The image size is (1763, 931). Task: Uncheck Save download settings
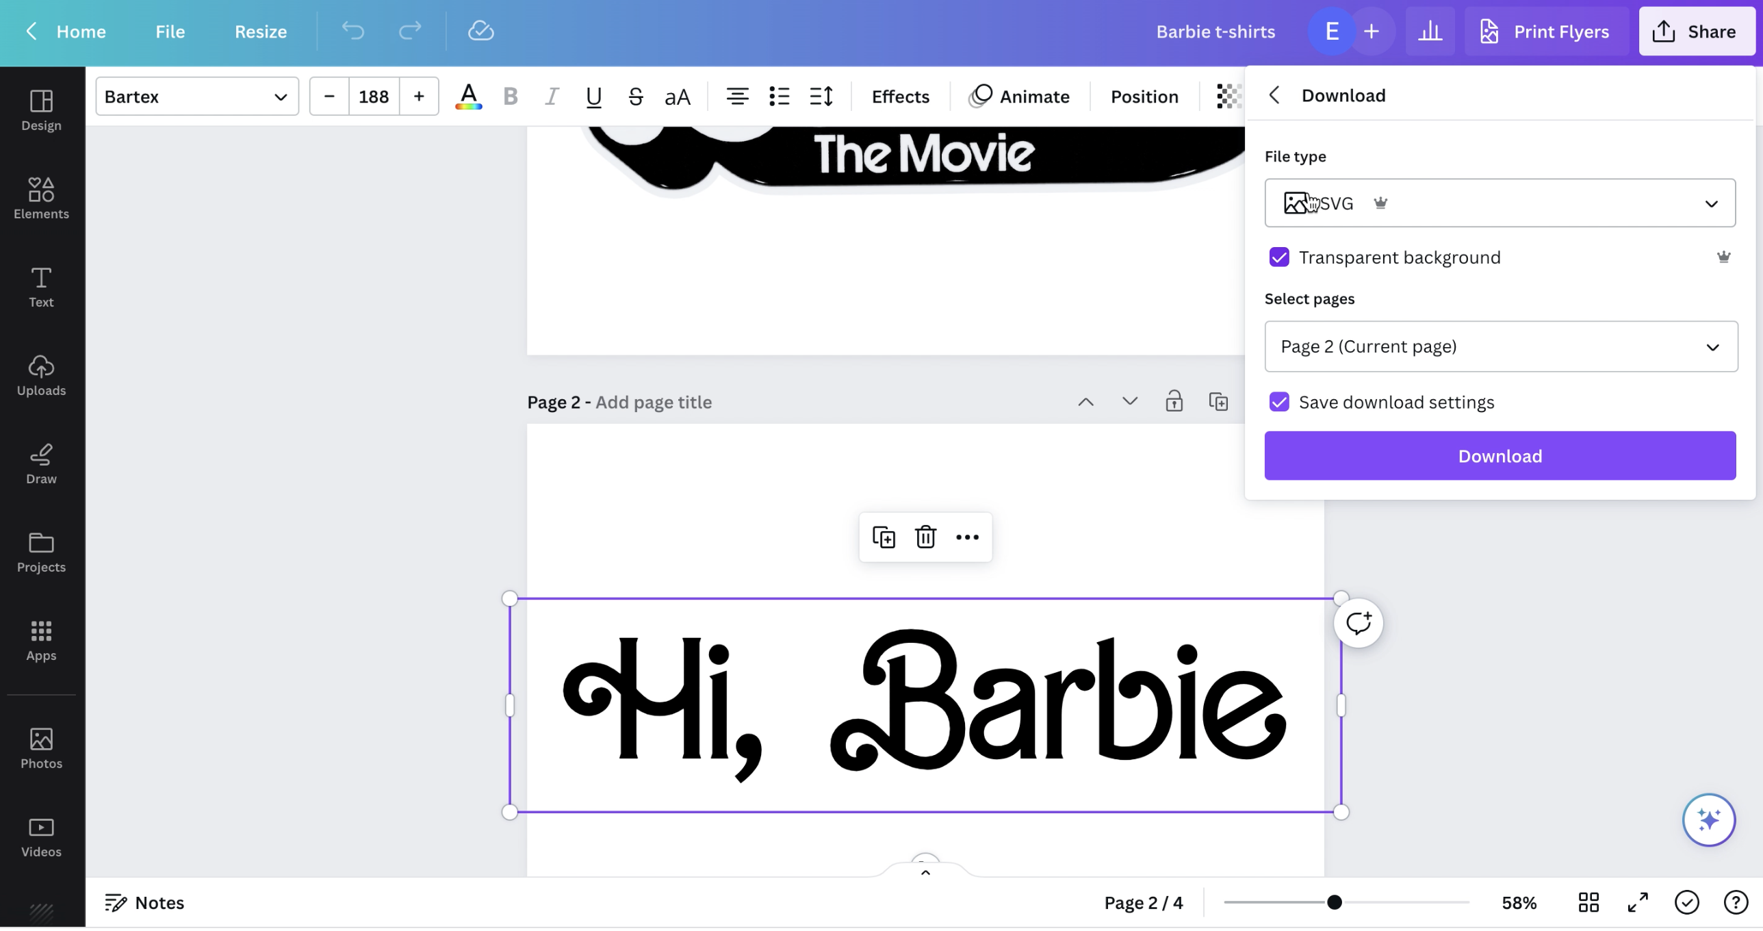(1280, 402)
